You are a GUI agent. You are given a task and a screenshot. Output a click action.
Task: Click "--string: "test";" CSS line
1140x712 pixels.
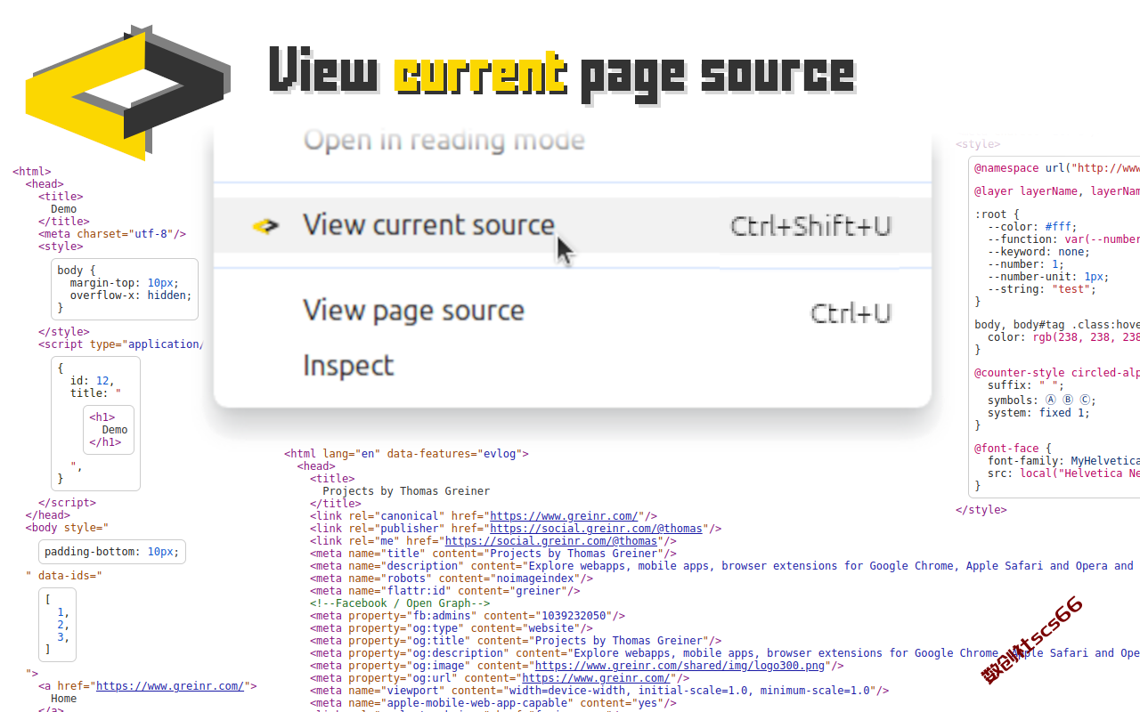(x=1042, y=289)
